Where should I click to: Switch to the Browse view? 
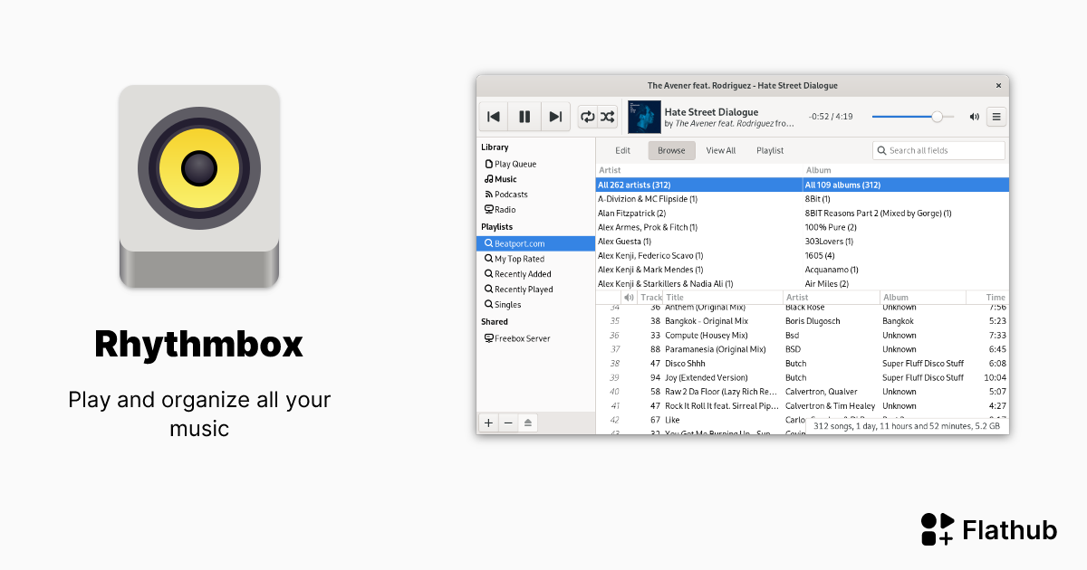[x=671, y=150]
